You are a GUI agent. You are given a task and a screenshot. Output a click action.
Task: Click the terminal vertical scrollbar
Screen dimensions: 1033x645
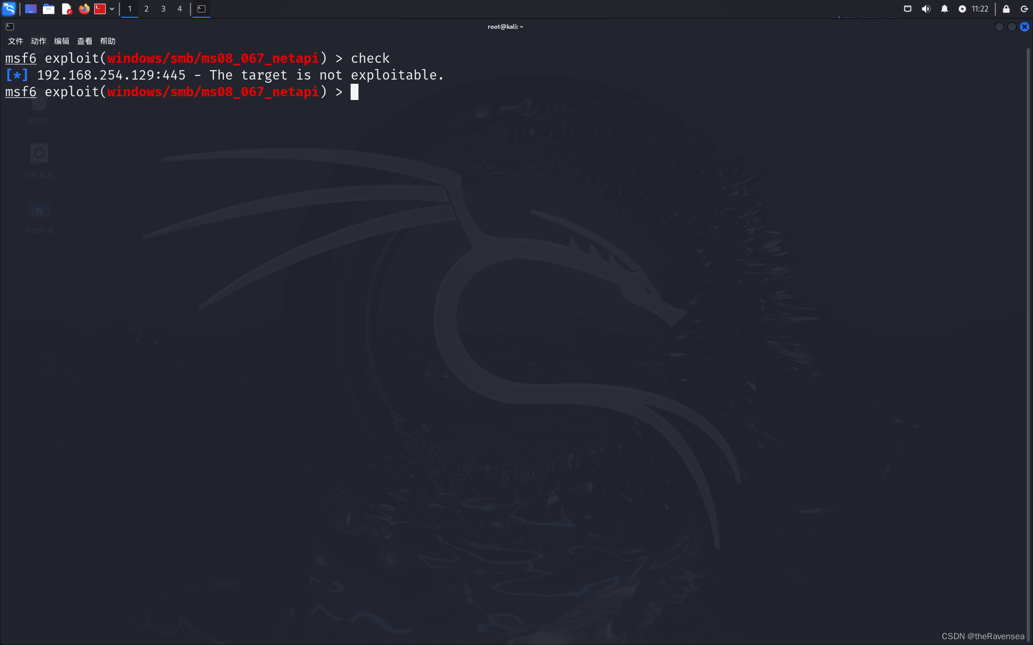click(1028, 346)
